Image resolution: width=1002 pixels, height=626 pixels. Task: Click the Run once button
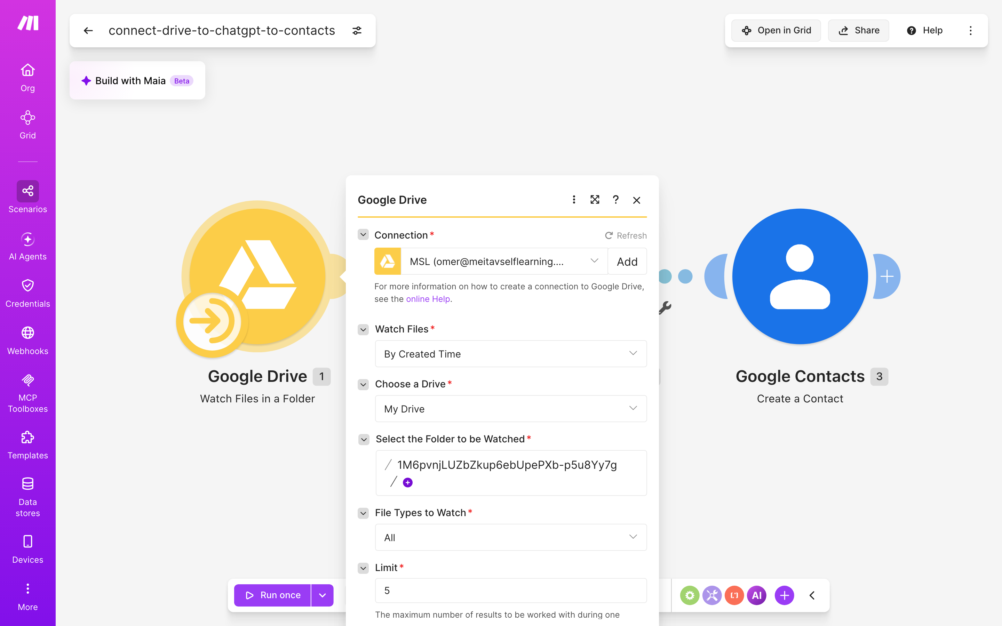[272, 595]
